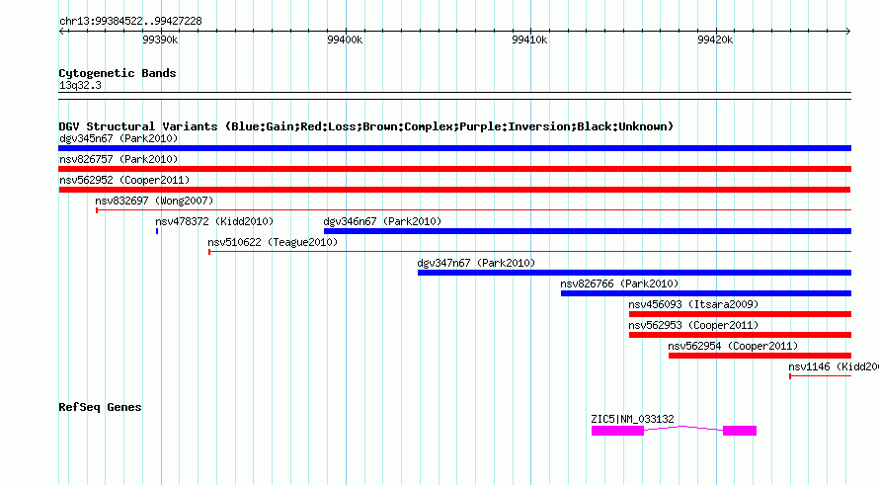879x485 pixels.
Task: Select the blue dgv345n67 gain bar
Action: (x=454, y=148)
